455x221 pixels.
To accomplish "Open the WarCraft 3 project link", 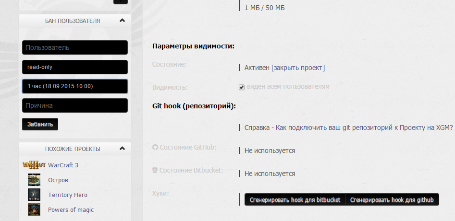I will coord(63,165).
